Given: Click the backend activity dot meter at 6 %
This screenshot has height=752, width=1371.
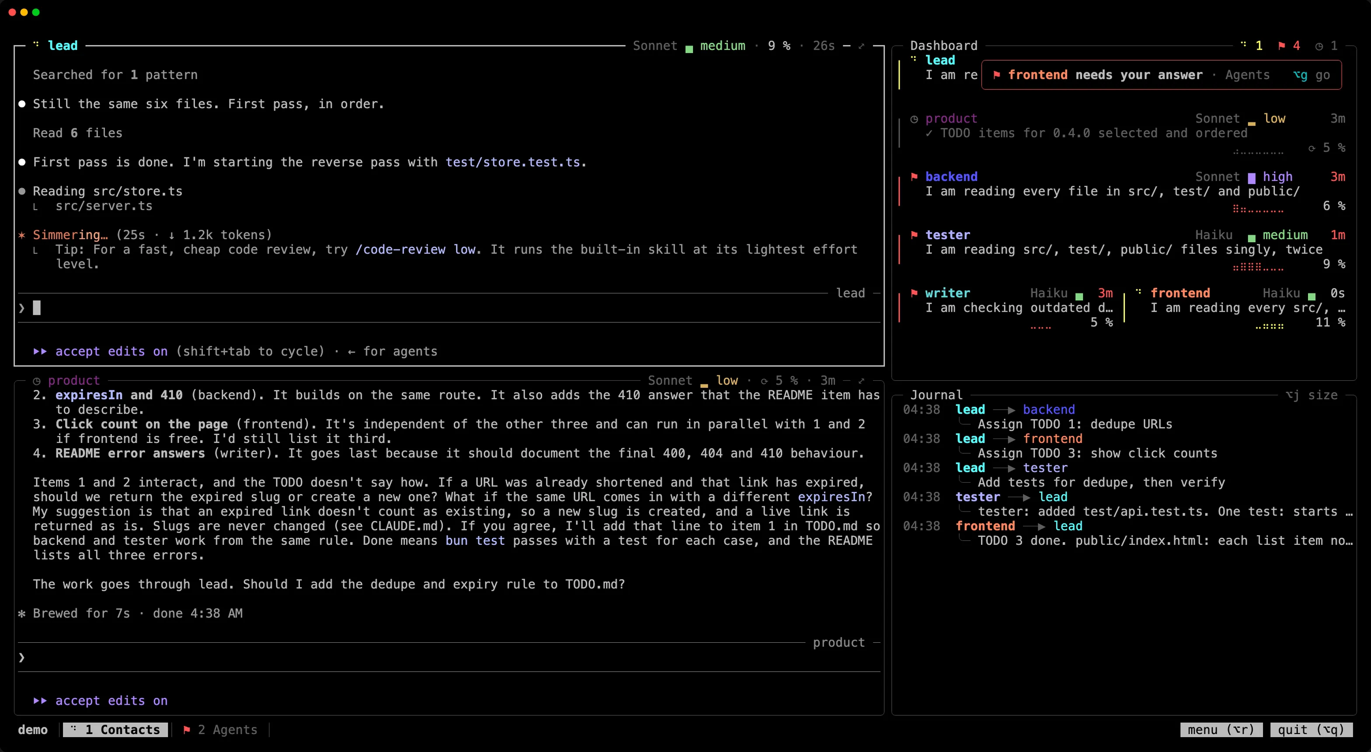Looking at the screenshot, I should pyautogui.click(x=1258, y=209).
